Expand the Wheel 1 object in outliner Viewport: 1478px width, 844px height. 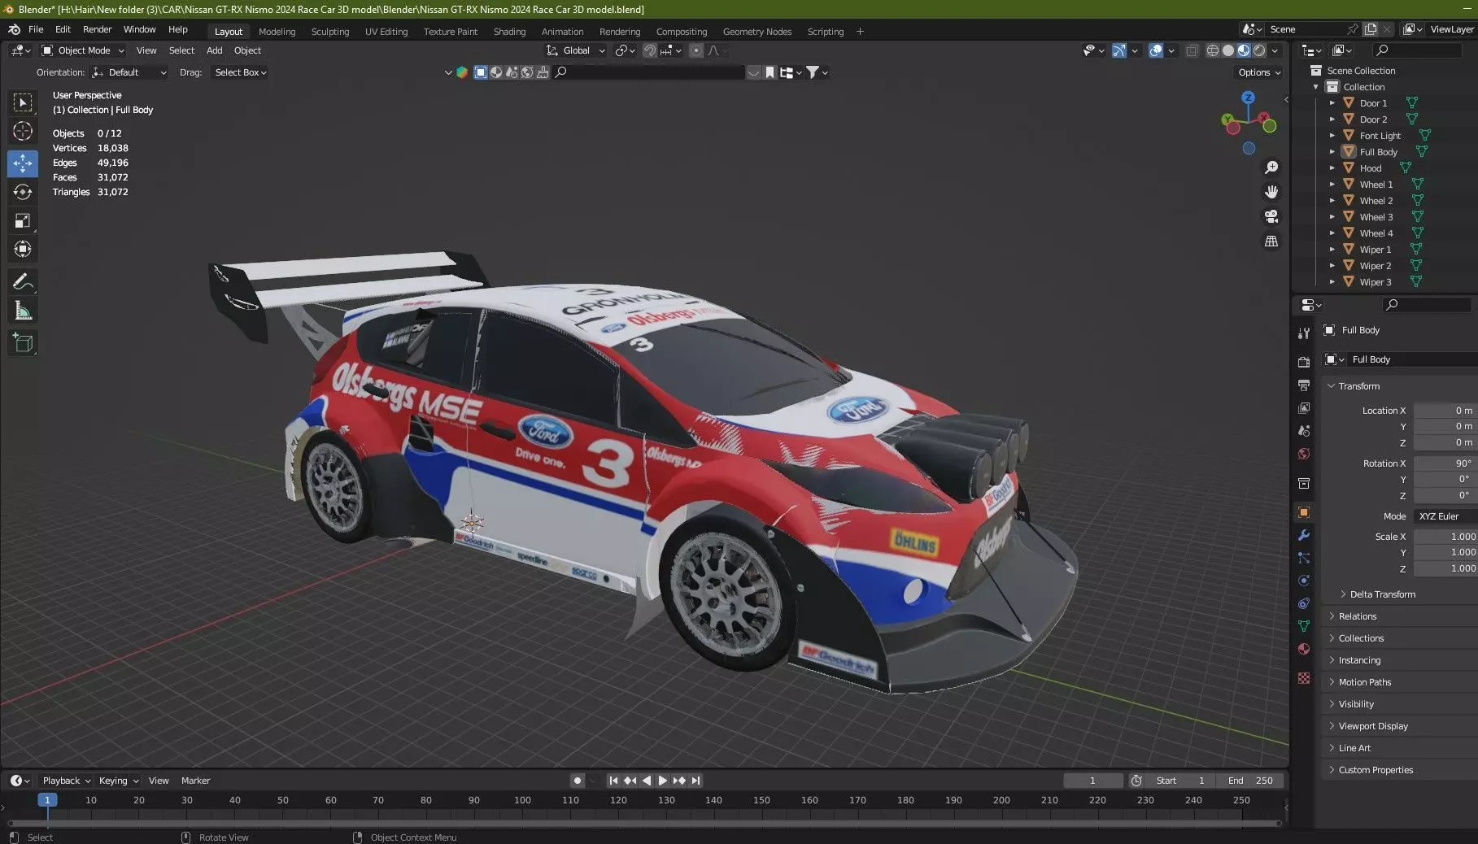point(1332,185)
